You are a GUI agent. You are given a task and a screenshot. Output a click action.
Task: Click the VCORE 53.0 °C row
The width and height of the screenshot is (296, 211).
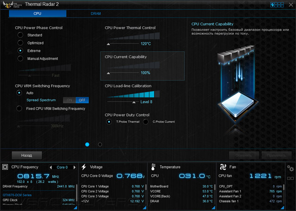pos(181,192)
